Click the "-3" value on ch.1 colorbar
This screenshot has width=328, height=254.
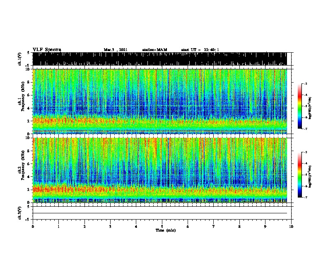[x=305, y=84]
